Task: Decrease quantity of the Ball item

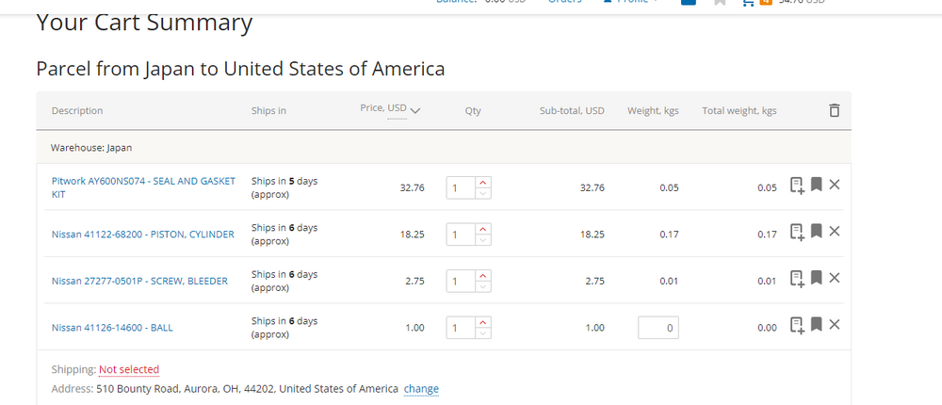Action: (x=483, y=332)
